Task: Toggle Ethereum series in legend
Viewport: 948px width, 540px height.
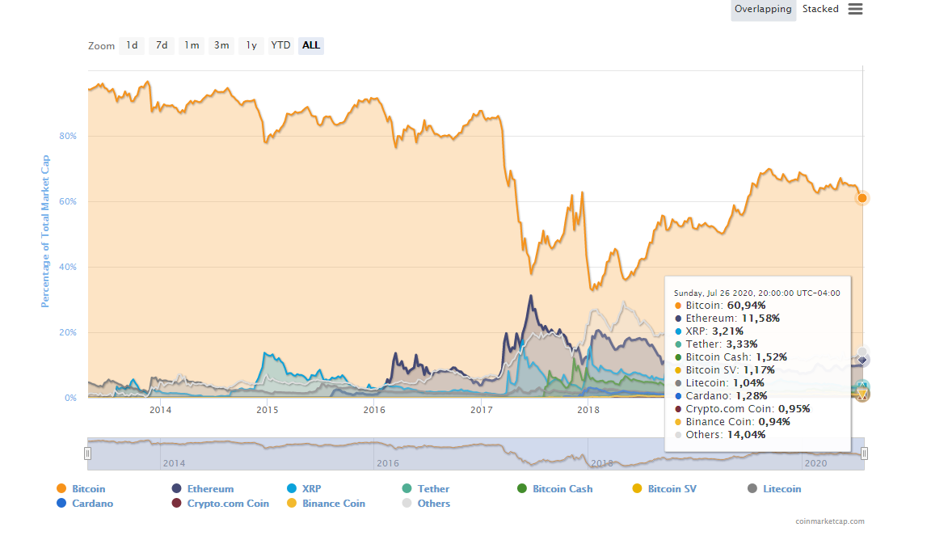Action: 203,488
